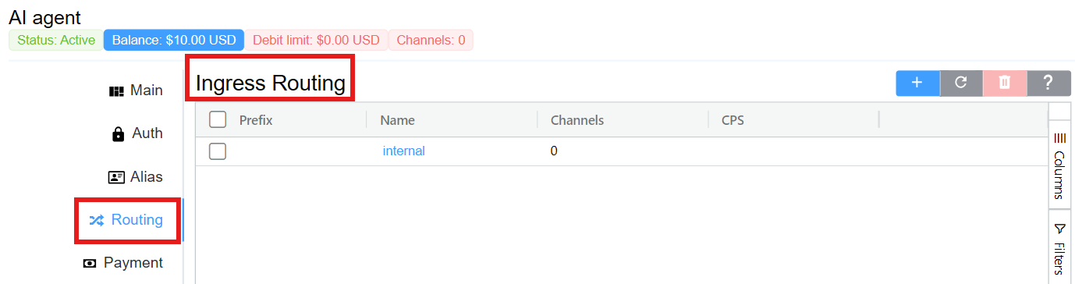The width and height of the screenshot is (1075, 284).
Task: Click the Status: Active badge
Action: tap(55, 40)
